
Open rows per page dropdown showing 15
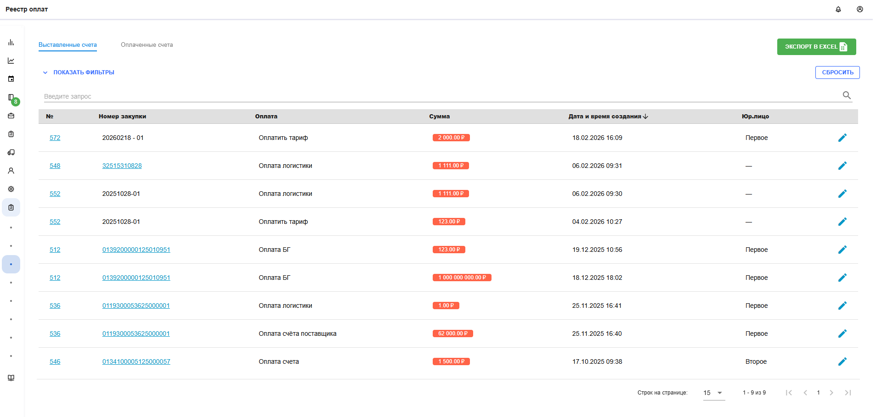coord(714,393)
